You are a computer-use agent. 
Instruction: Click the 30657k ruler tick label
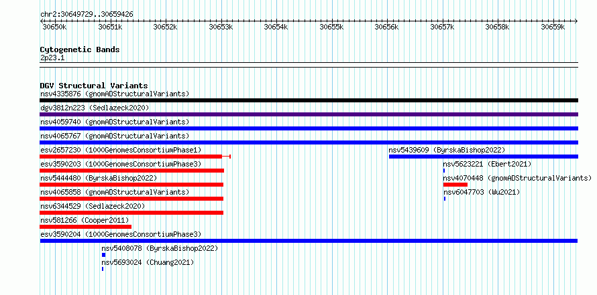coord(443,27)
